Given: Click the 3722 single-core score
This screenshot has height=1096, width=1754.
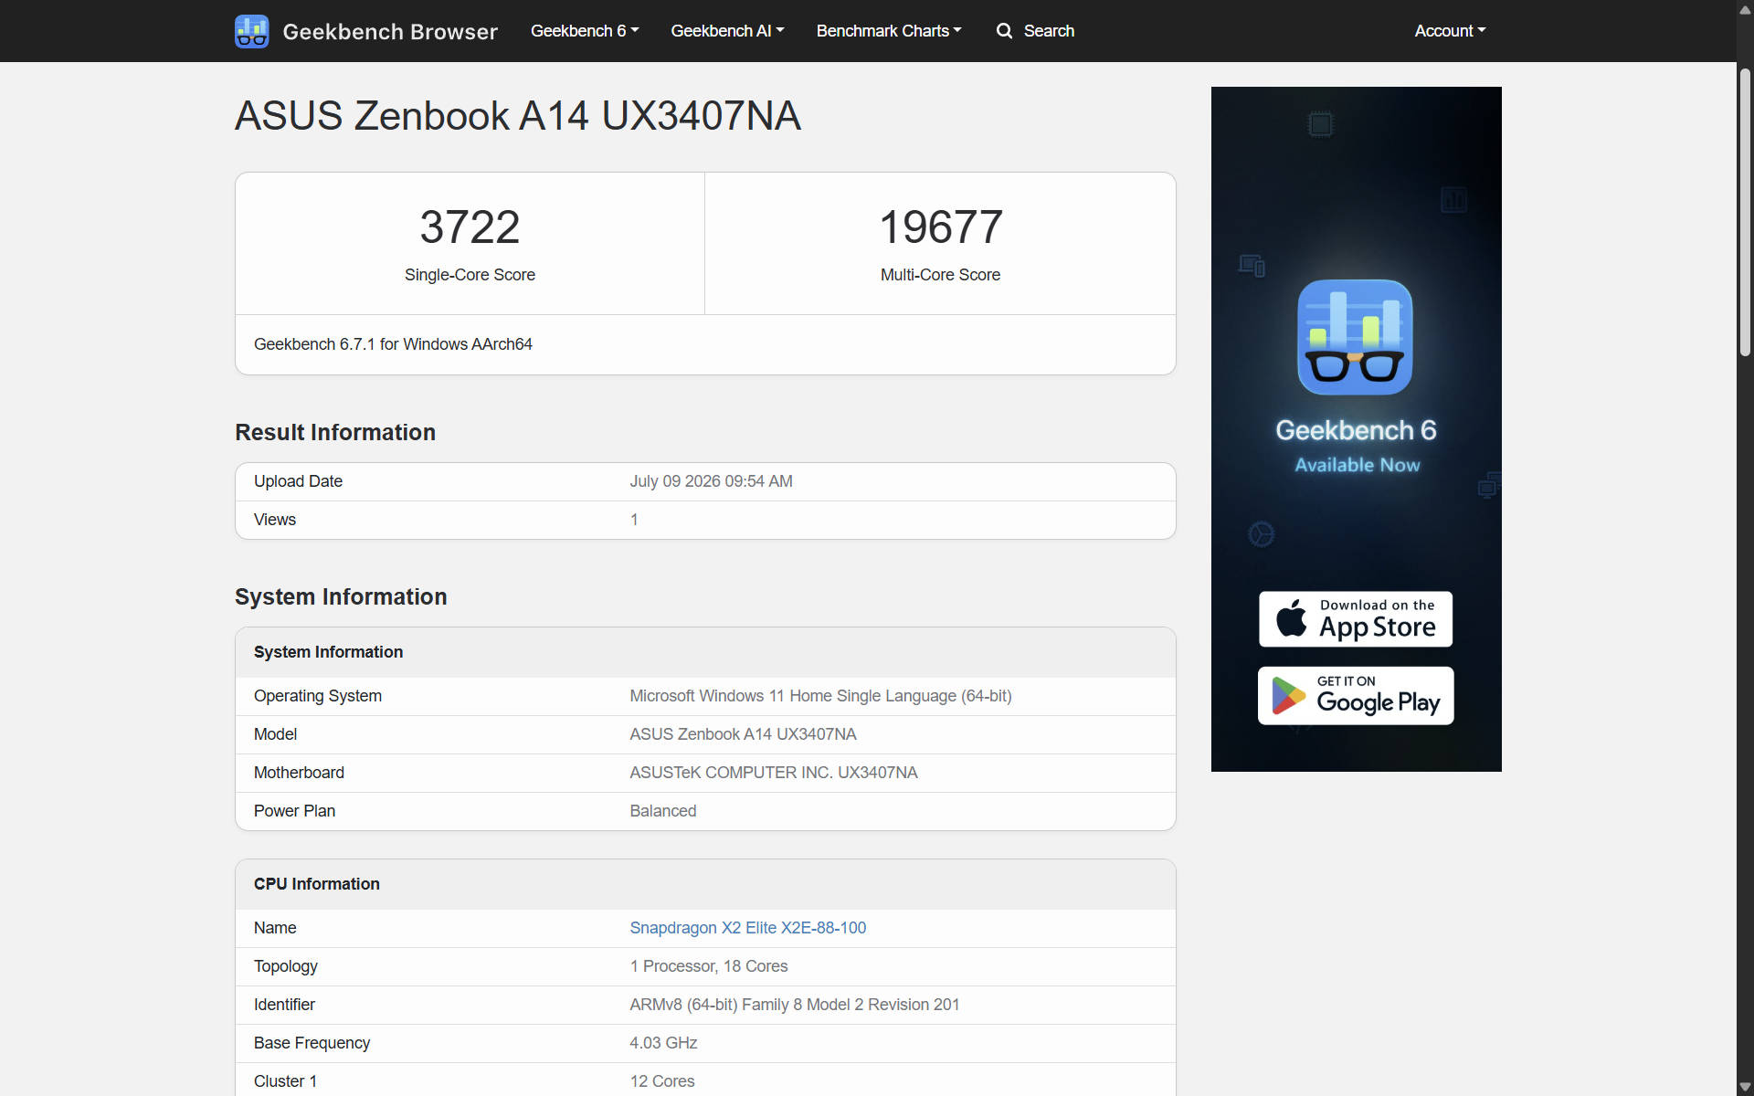Looking at the screenshot, I should pyautogui.click(x=470, y=227).
